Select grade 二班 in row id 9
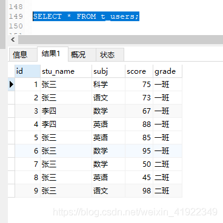This screenshot has width=223, height=223. point(167,191)
